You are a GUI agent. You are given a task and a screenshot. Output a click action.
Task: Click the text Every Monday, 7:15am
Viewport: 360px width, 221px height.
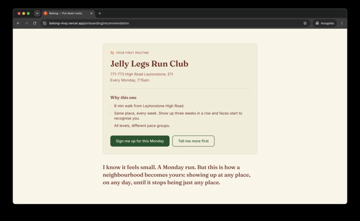130,80
